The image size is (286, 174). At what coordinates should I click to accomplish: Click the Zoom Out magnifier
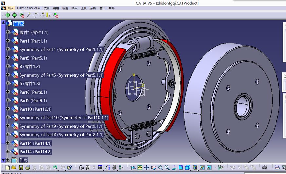(167, 167)
